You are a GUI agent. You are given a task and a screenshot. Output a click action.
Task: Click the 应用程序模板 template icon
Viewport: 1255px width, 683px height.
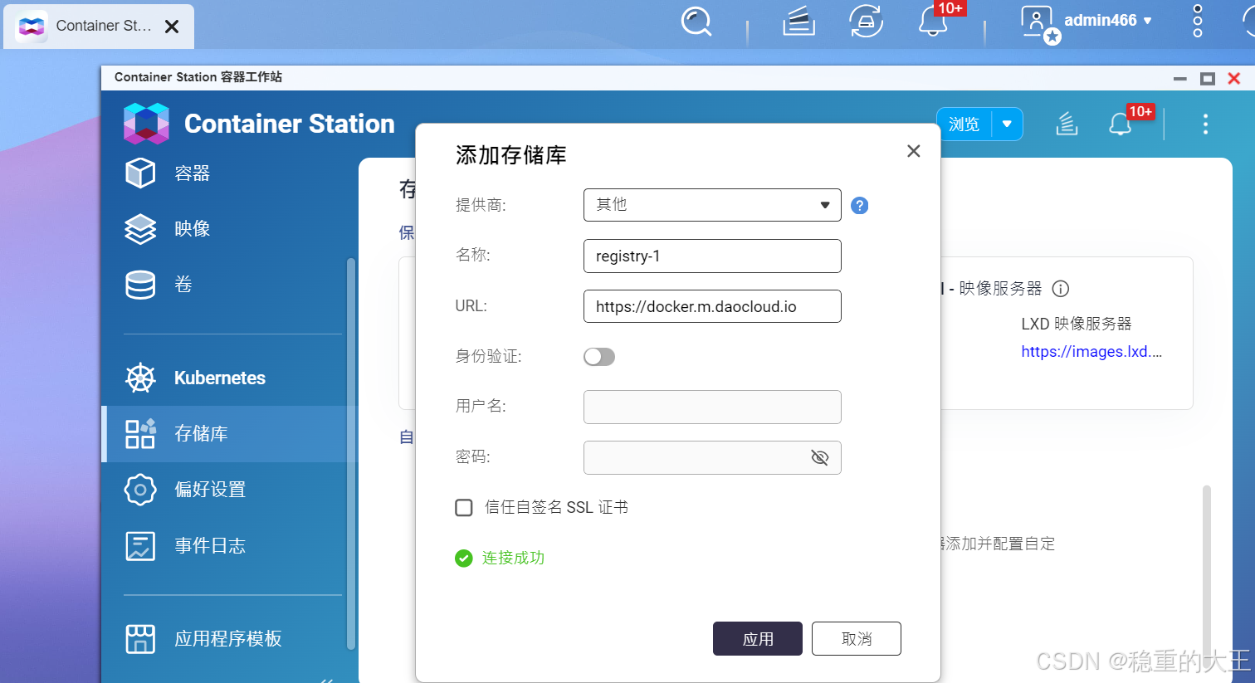(140, 638)
